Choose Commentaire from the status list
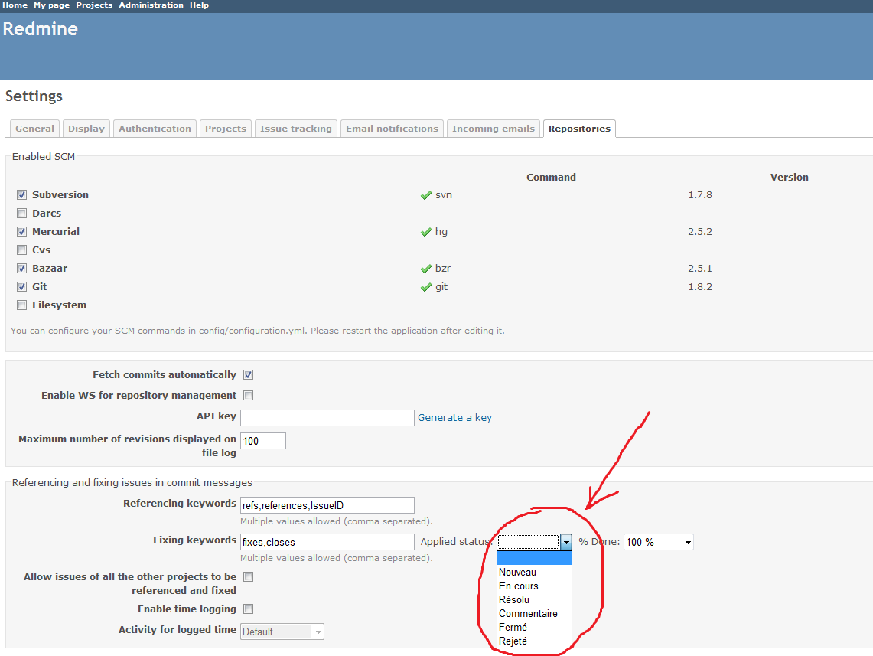Viewport: 873px width, 656px height. pyautogui.click(x=534, y=614)
